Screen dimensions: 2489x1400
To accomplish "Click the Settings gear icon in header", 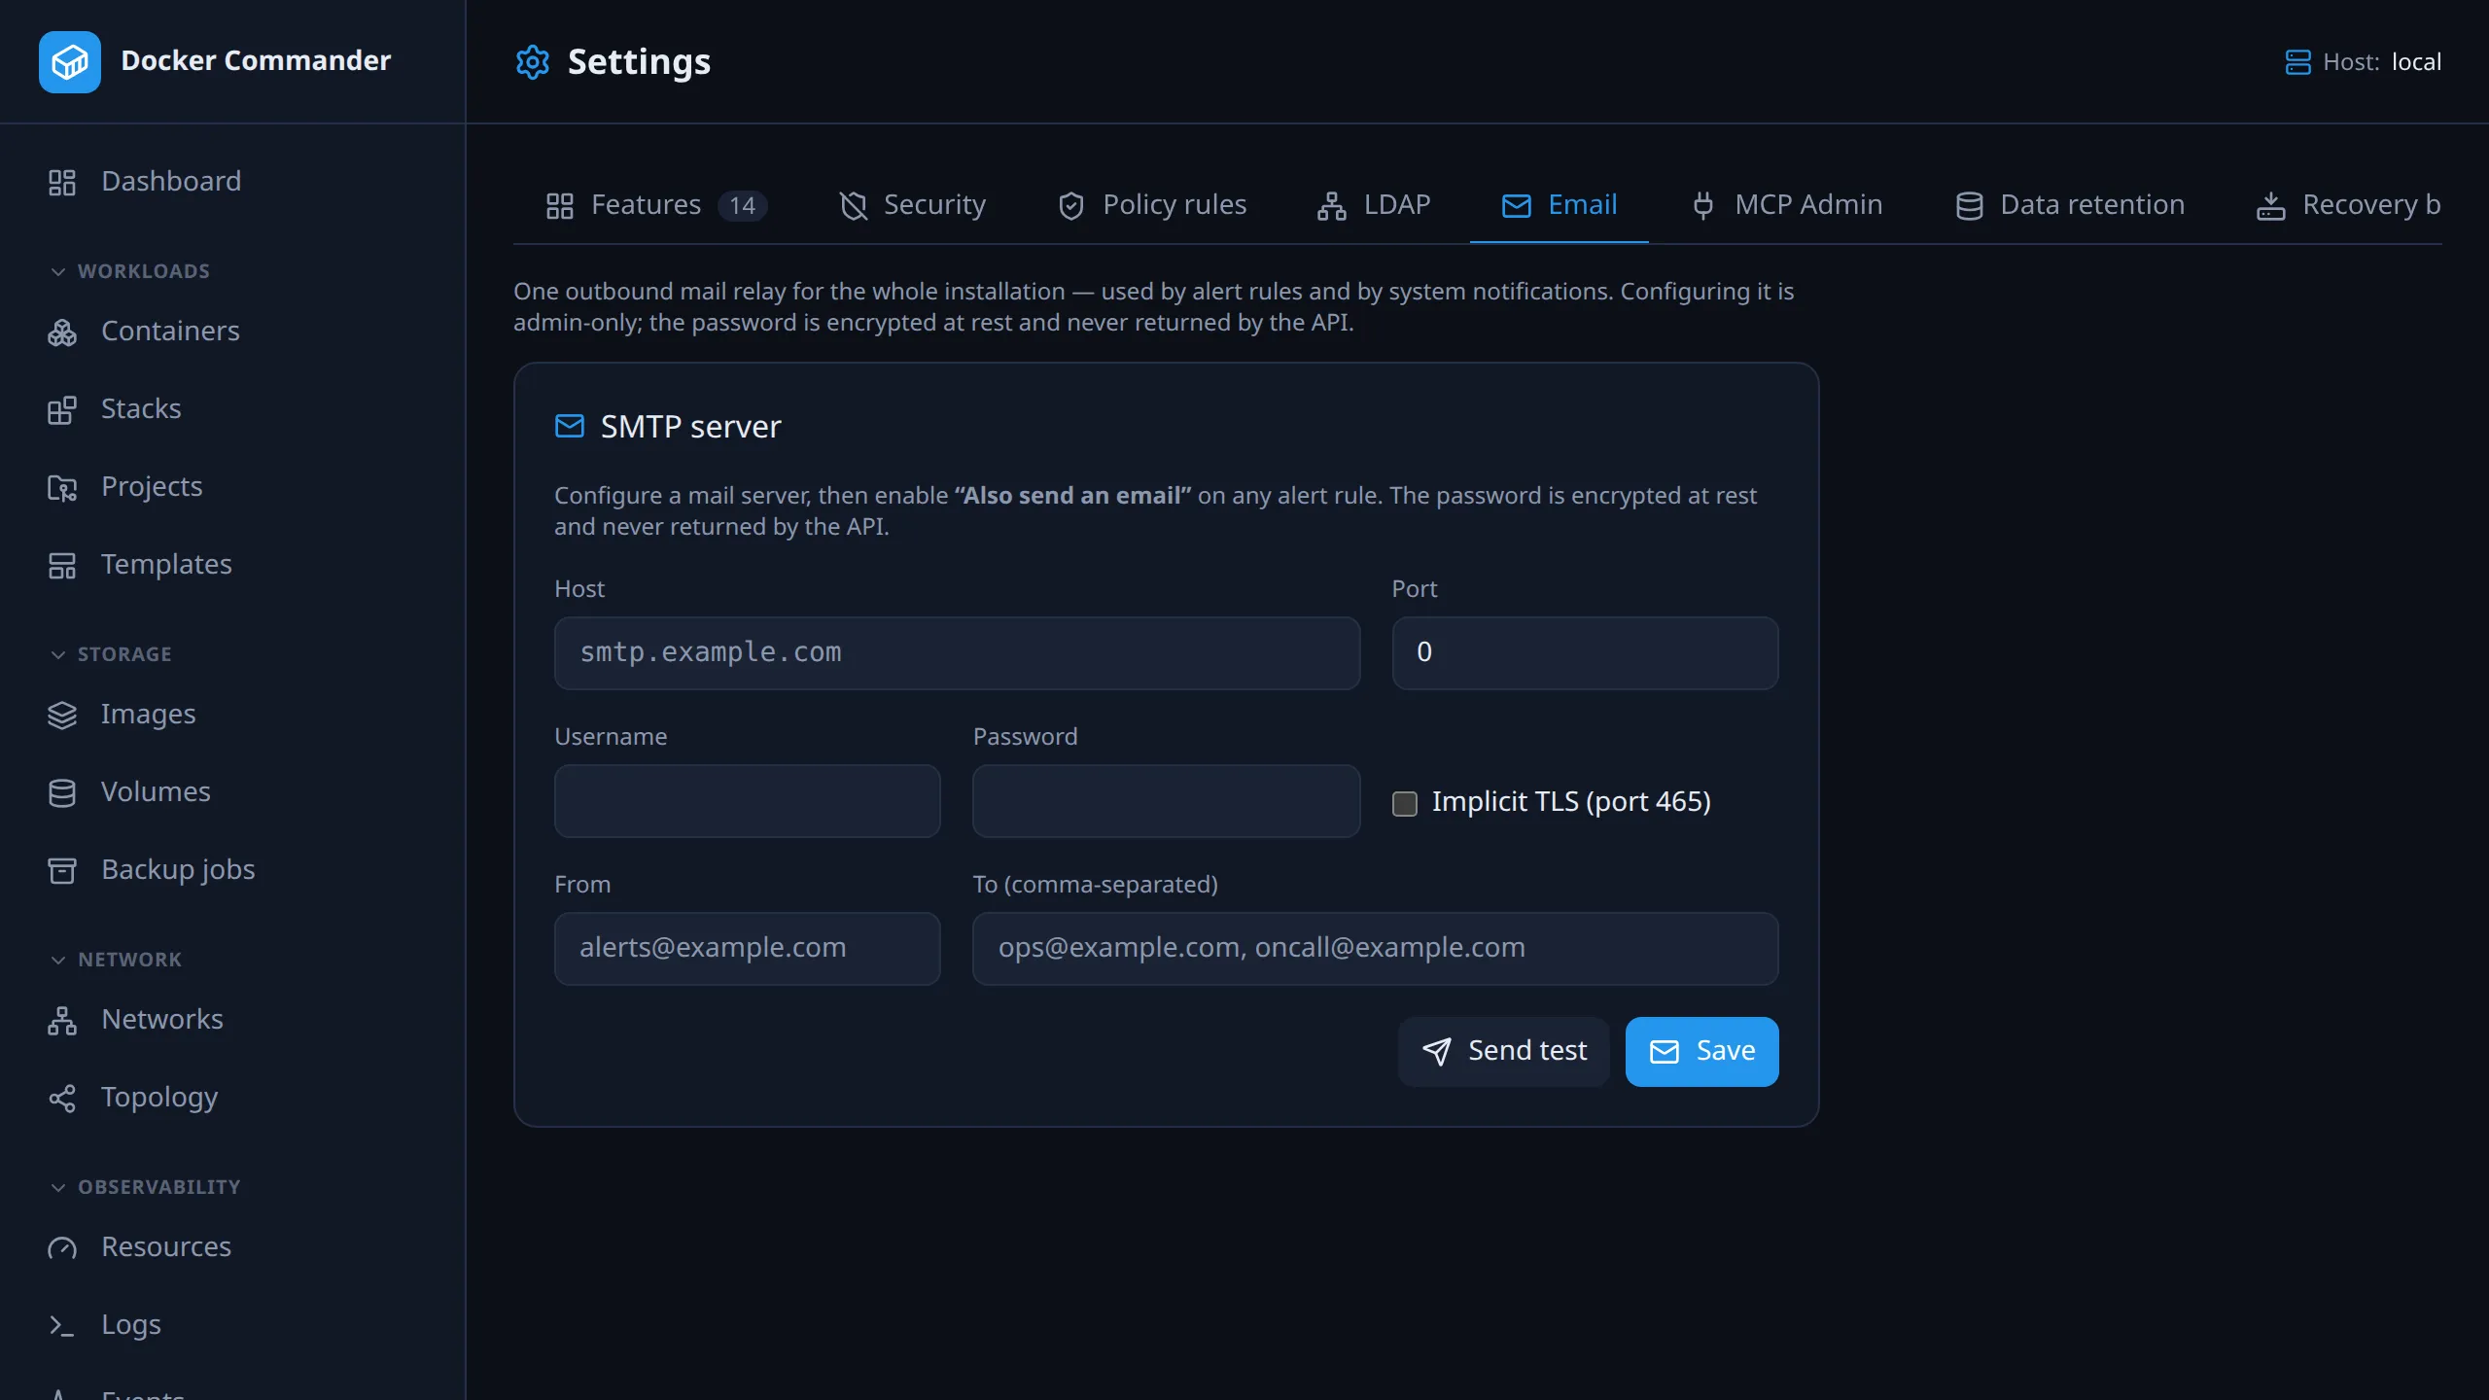I will coord(533,62).
